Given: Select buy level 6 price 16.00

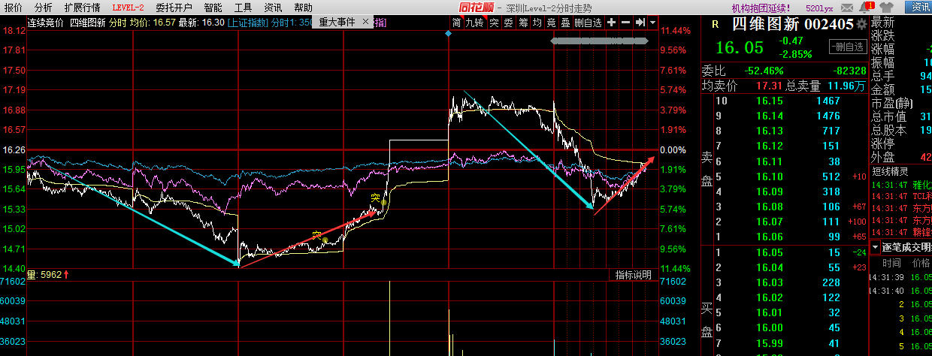Looking at the screenshot, I should pyautogui.click(x=770, y=327).
